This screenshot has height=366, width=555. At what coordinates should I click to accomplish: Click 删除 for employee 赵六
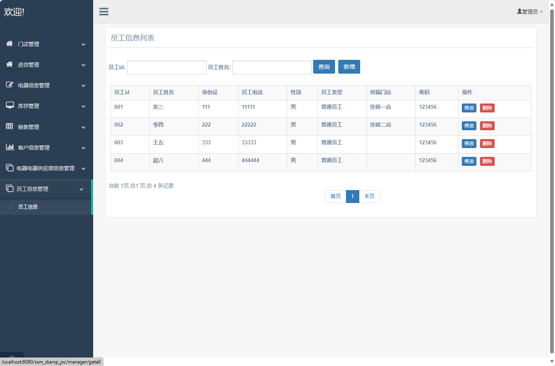tap(487, 161)
